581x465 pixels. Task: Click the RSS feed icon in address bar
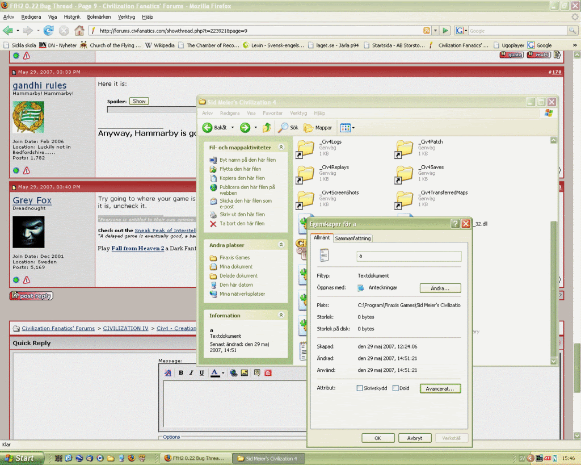click(x=427, y=31)
